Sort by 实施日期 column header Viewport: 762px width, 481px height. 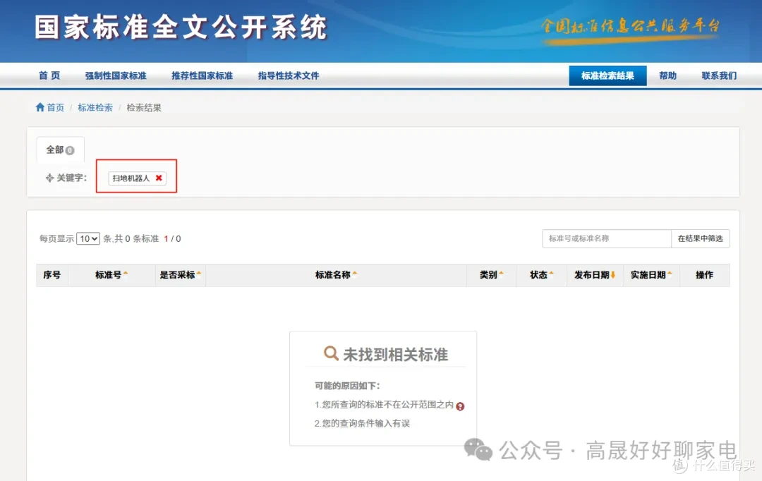651,275
